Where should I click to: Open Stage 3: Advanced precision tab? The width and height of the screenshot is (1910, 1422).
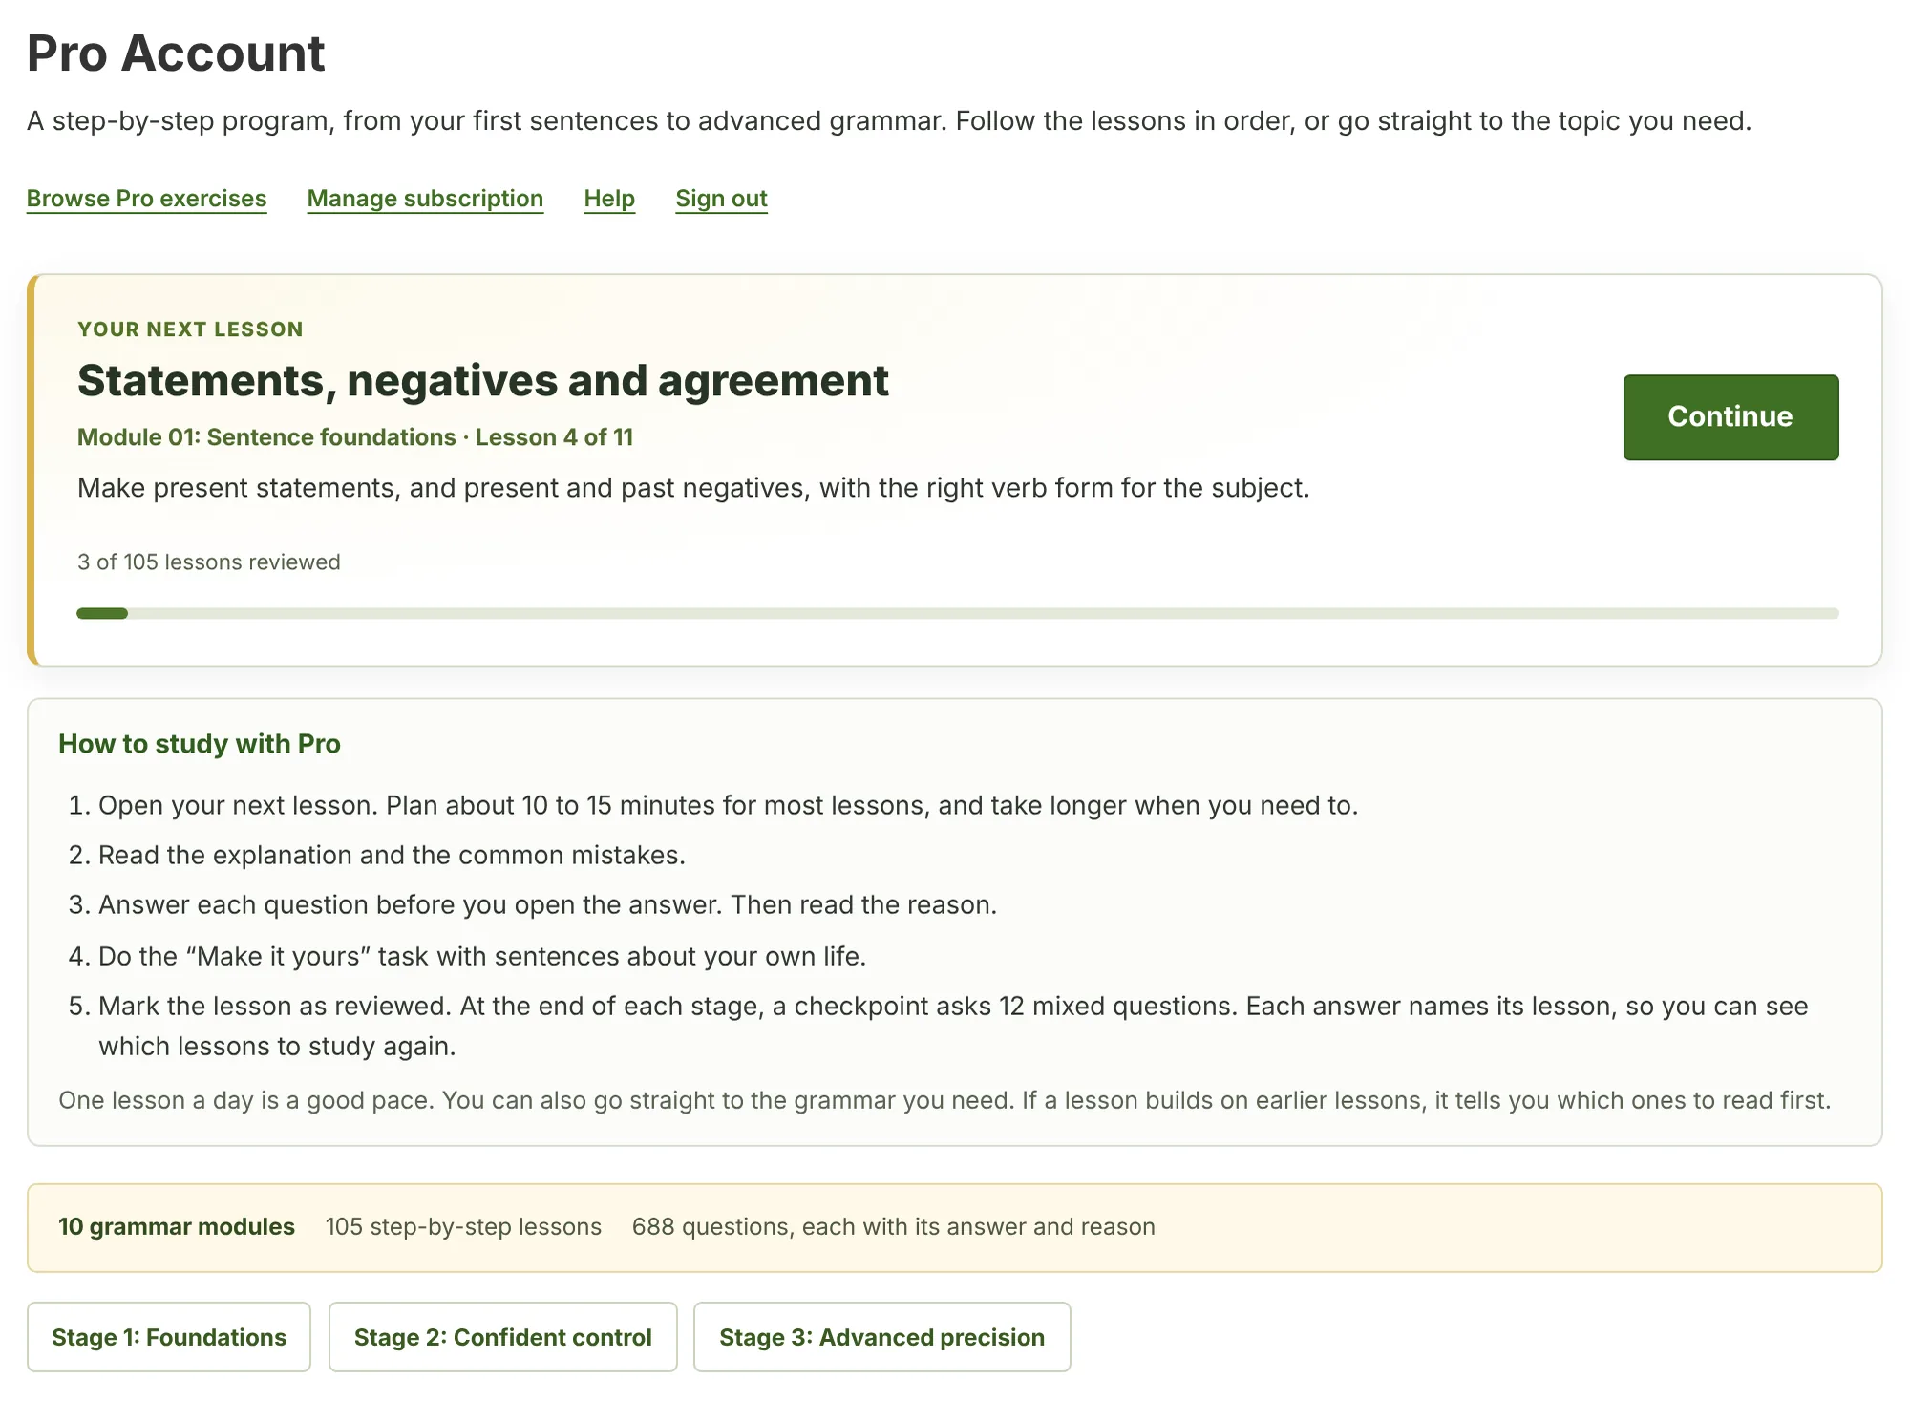pos(881,1337)
